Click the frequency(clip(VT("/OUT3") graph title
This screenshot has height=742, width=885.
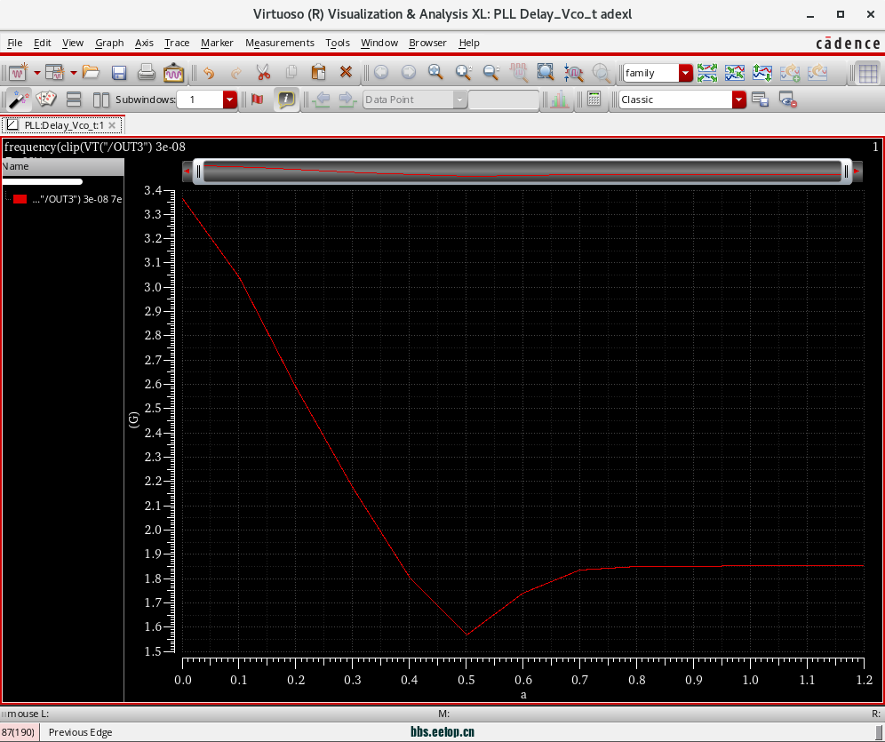(x=95, y=147)
